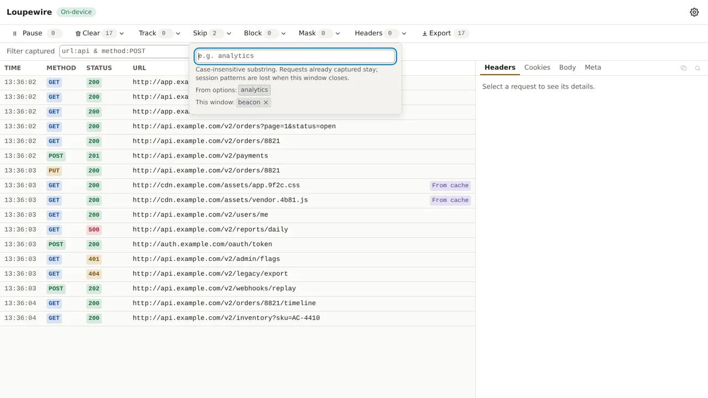The image size is (708, 398).
Task: Click the 13:36:04 time on timeline row
Action: click(20, 303)
